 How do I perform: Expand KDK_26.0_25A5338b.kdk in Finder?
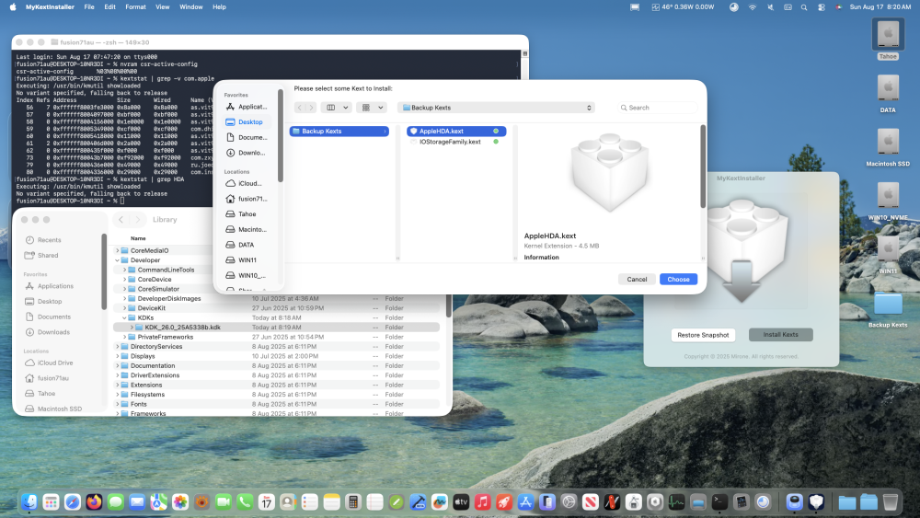click(132, 328)
